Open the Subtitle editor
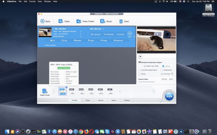 (78, 40)
